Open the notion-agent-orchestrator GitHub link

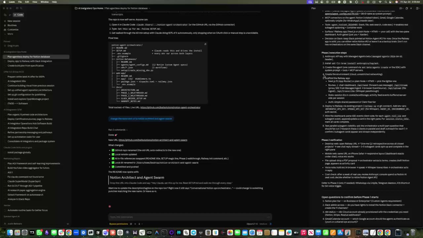pyautogui.click(x=170, y=107)
